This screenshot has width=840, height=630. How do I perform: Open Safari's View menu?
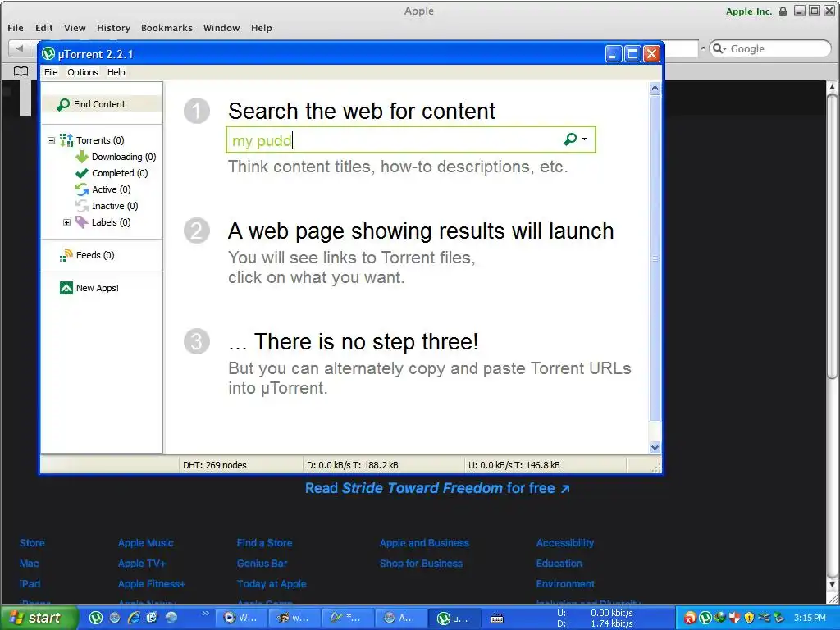coord(75,28)
